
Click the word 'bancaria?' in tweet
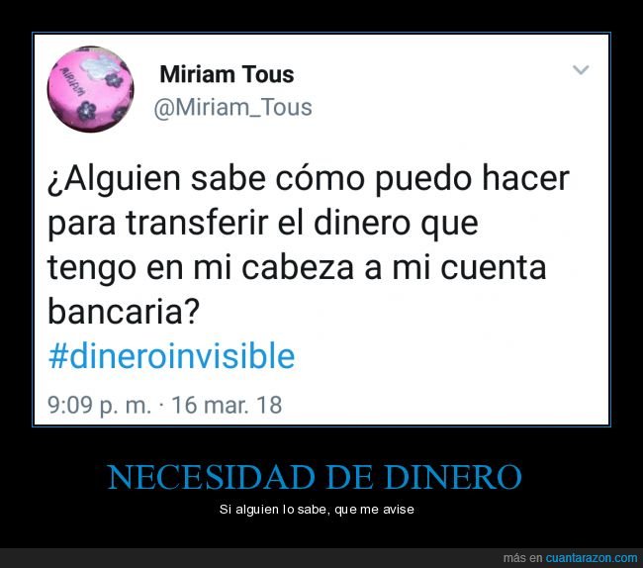(124, 311)
